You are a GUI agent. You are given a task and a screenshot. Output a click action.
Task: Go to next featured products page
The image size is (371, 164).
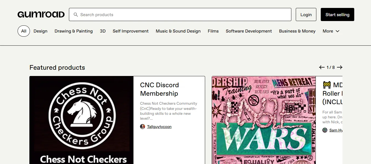coord(340,67)
